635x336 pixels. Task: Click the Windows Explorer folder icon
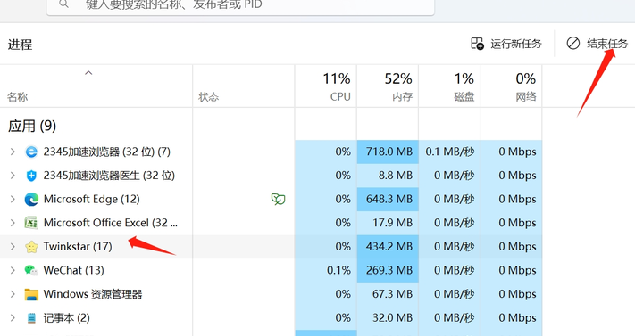(31, 294)
